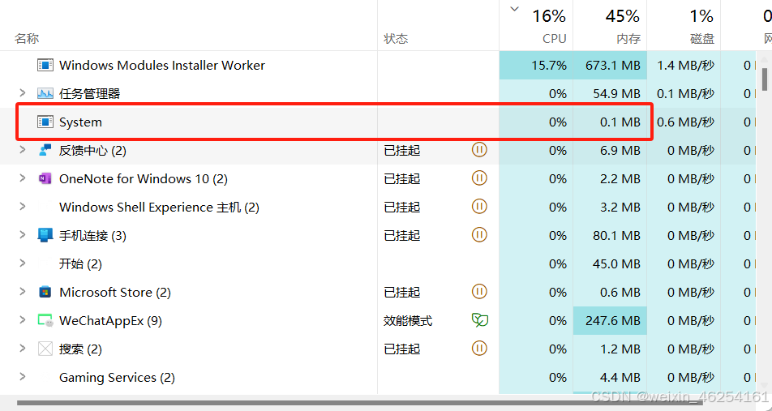Image resolution: width=772 pixels, height=411 pixels.
Task: Sort processes by the 状态 column
Action: [396, 38]
